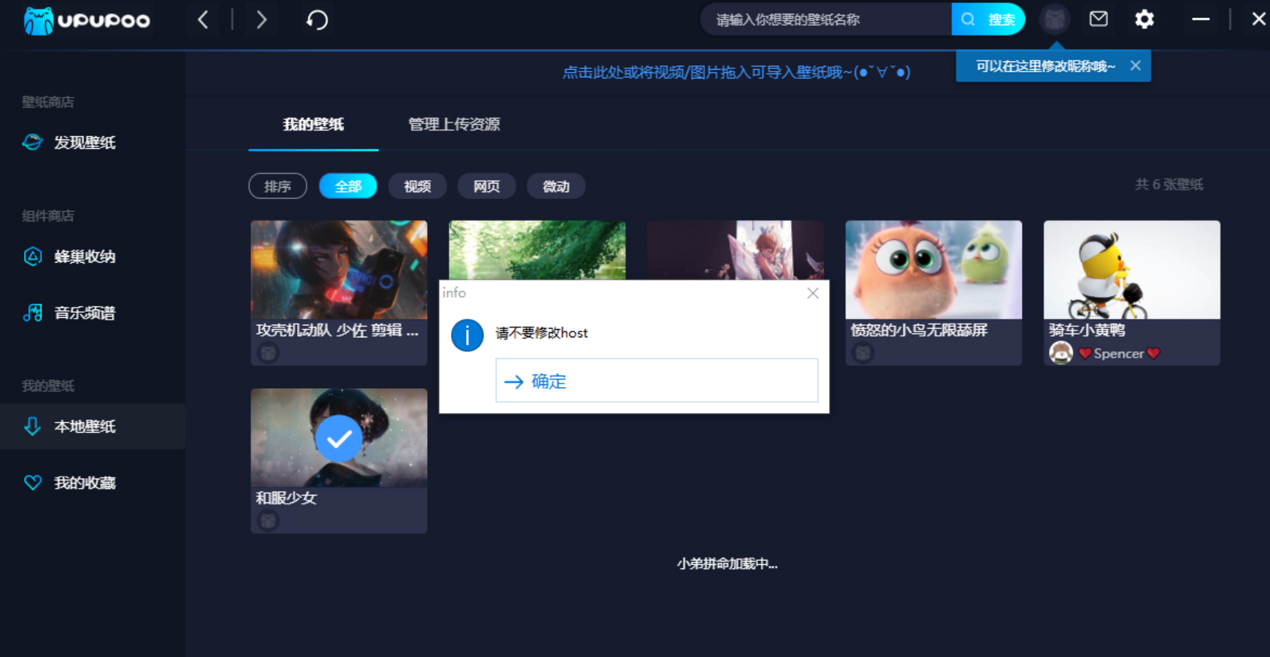Click the 搜索 search button
Image resolution: width=1270 pixels, height=657 pixels.
(988, 19)
